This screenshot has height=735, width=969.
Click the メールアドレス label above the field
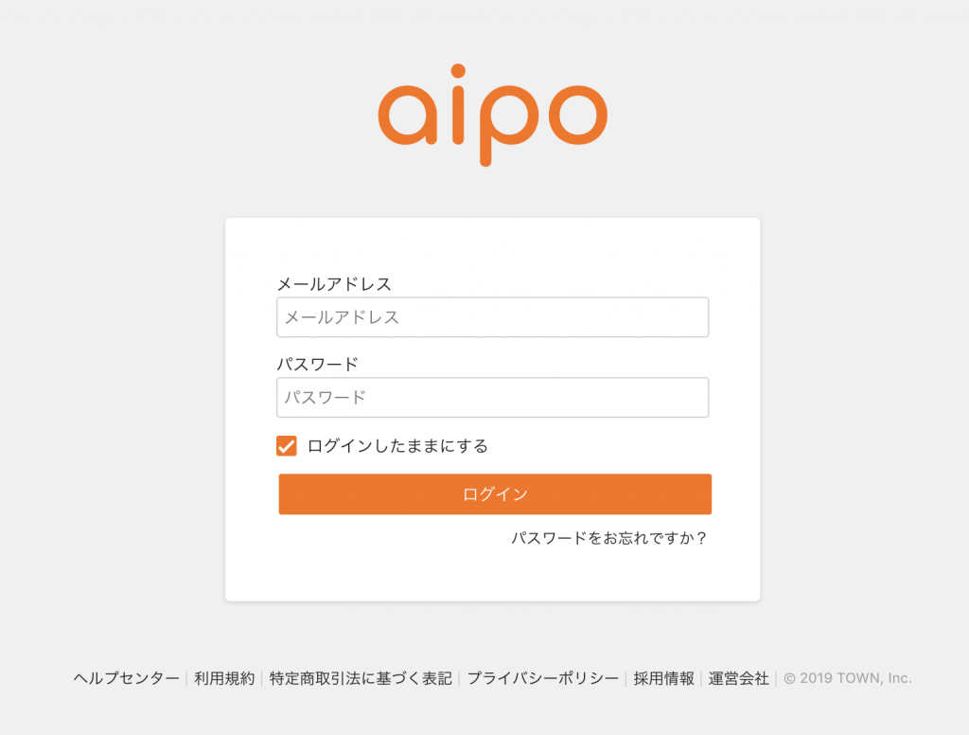pos(334,284)
